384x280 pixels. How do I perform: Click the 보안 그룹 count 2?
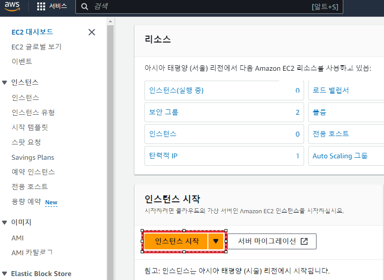pyautogui.click(x=298, y=112)
